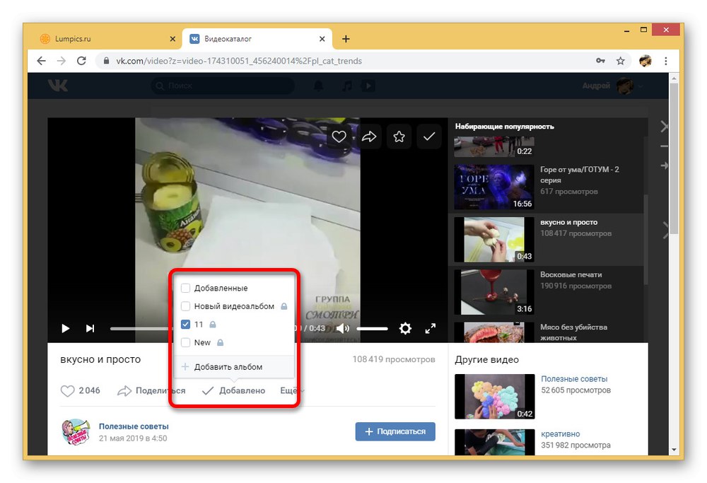Click the Горе от ума/ГОТУМ - 2 title

pyautogui.click(x=580, y=175)
